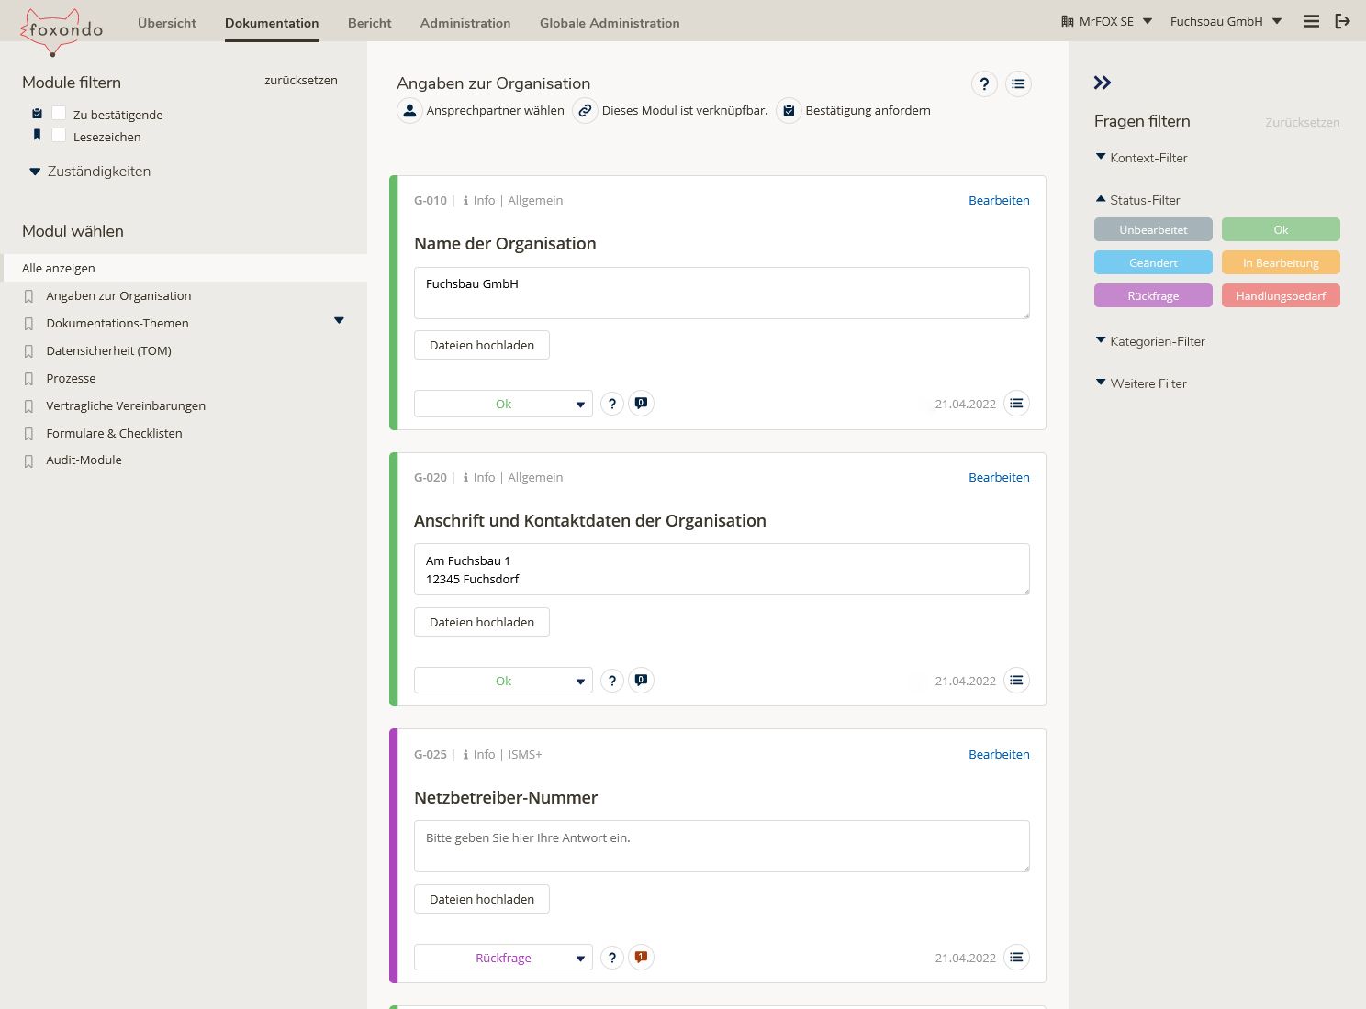Click Bestätigung anfordern link
The width and height of the screenshot is (1366, 1009).
(868, 110)
